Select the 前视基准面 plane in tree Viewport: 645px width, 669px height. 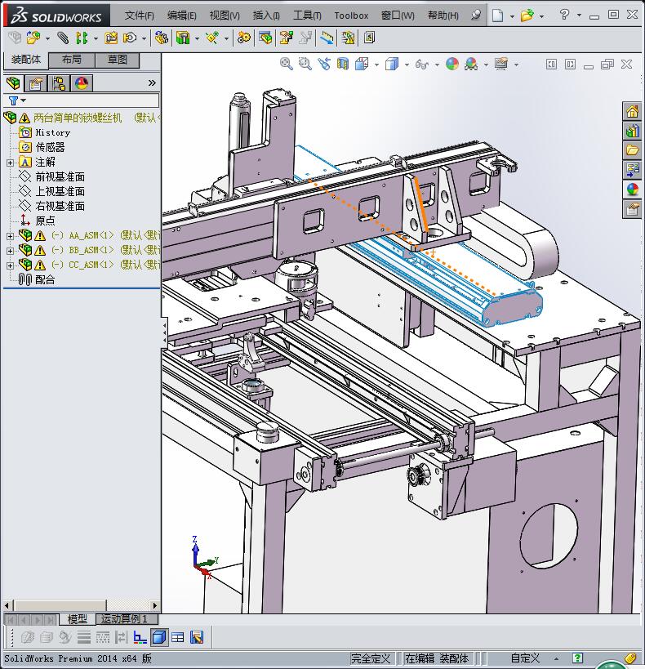[60, 176]
